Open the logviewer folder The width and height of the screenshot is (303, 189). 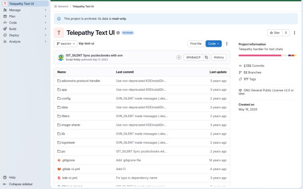click(x=68, y=143)
